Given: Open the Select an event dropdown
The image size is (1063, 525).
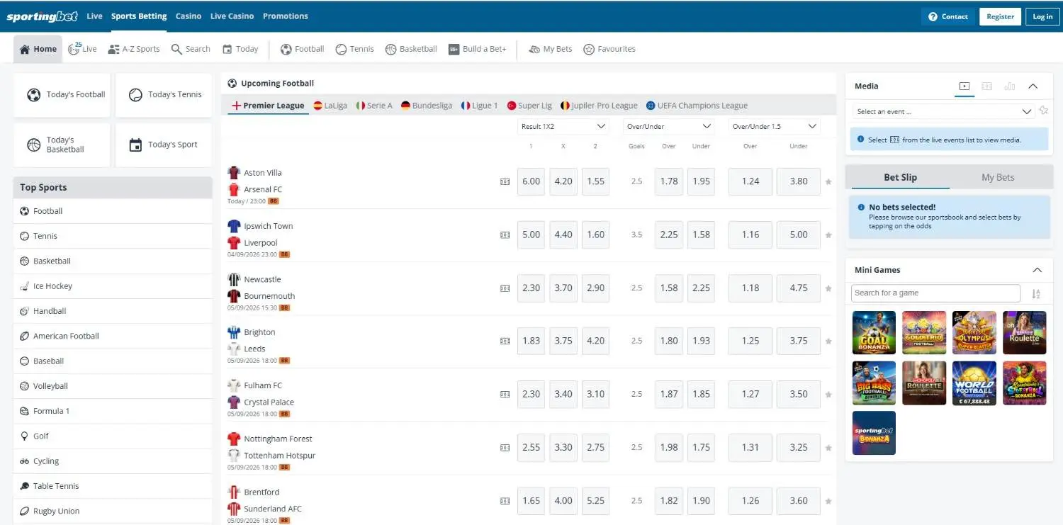Looking at the screenshot, I should [944, 111].
